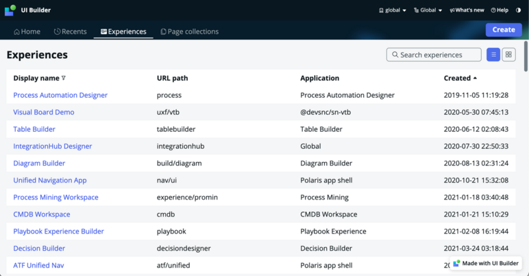Viewport: 529px width, 276px height.
Task: Open What's new announcements
Action: click(467, 10)
